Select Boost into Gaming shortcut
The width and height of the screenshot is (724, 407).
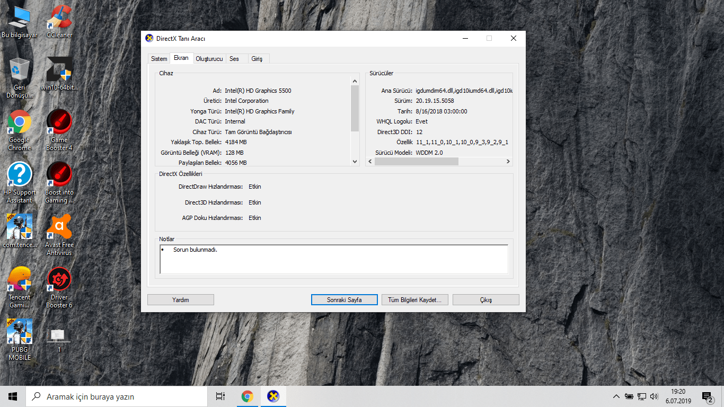pos(59,183)
